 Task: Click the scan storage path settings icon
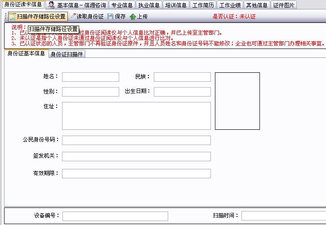coord(13,17)
